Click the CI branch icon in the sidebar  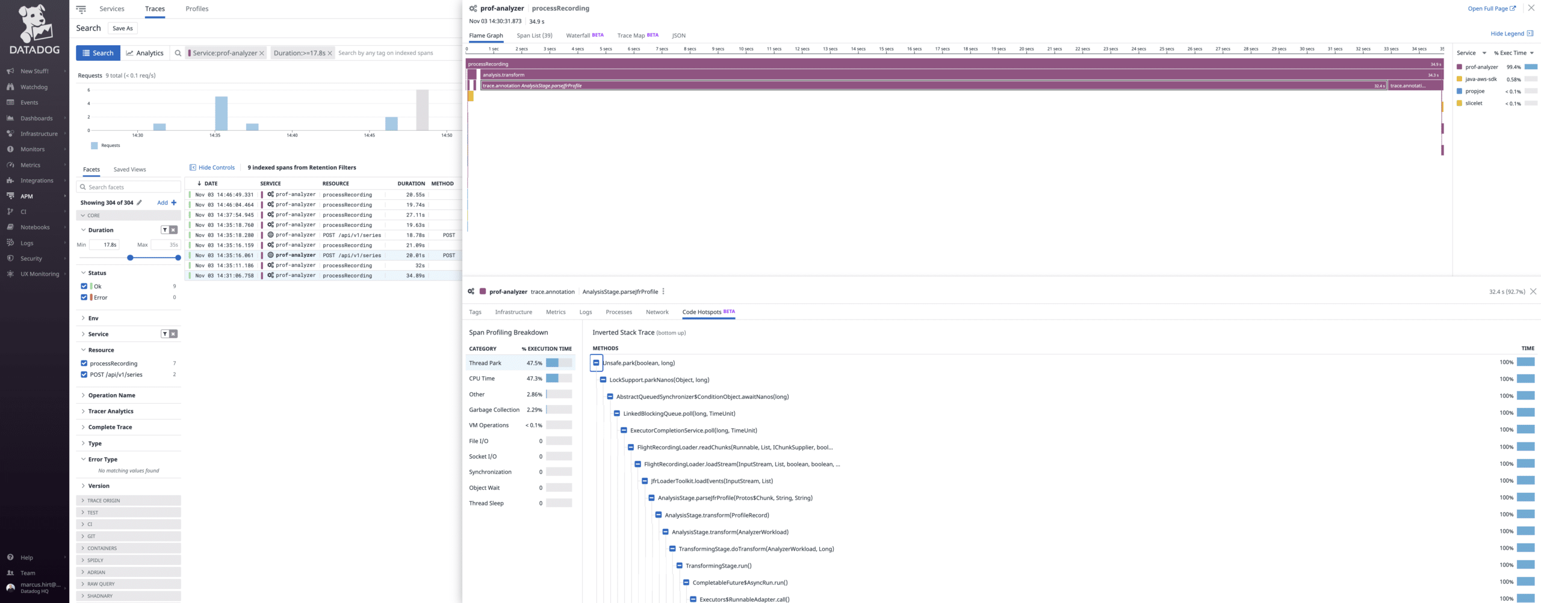(10, 212)
